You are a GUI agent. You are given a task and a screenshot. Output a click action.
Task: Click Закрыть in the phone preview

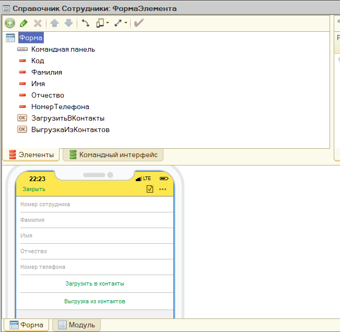coord(34,189)
